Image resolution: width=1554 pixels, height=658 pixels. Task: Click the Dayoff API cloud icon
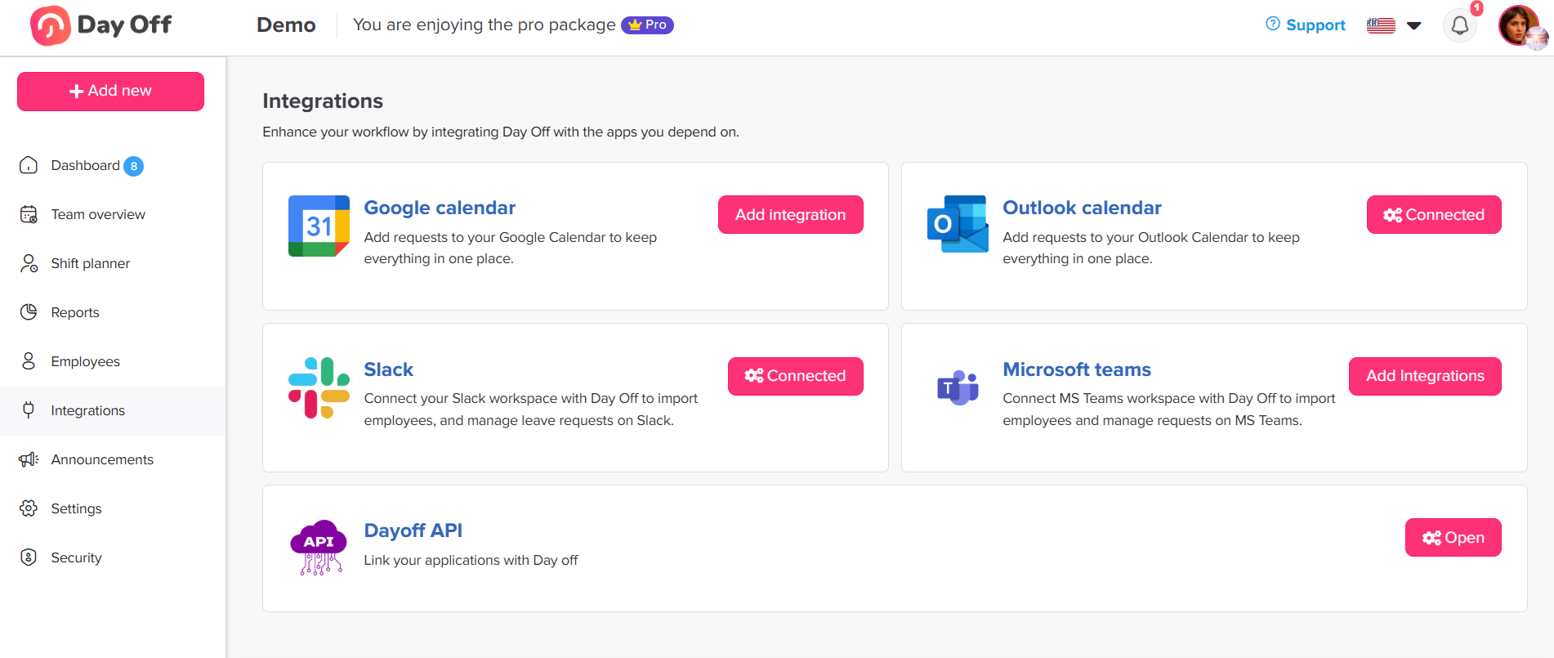319,547
